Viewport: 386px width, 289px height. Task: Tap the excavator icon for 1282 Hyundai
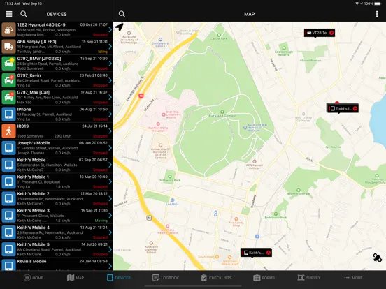point(8,30)
